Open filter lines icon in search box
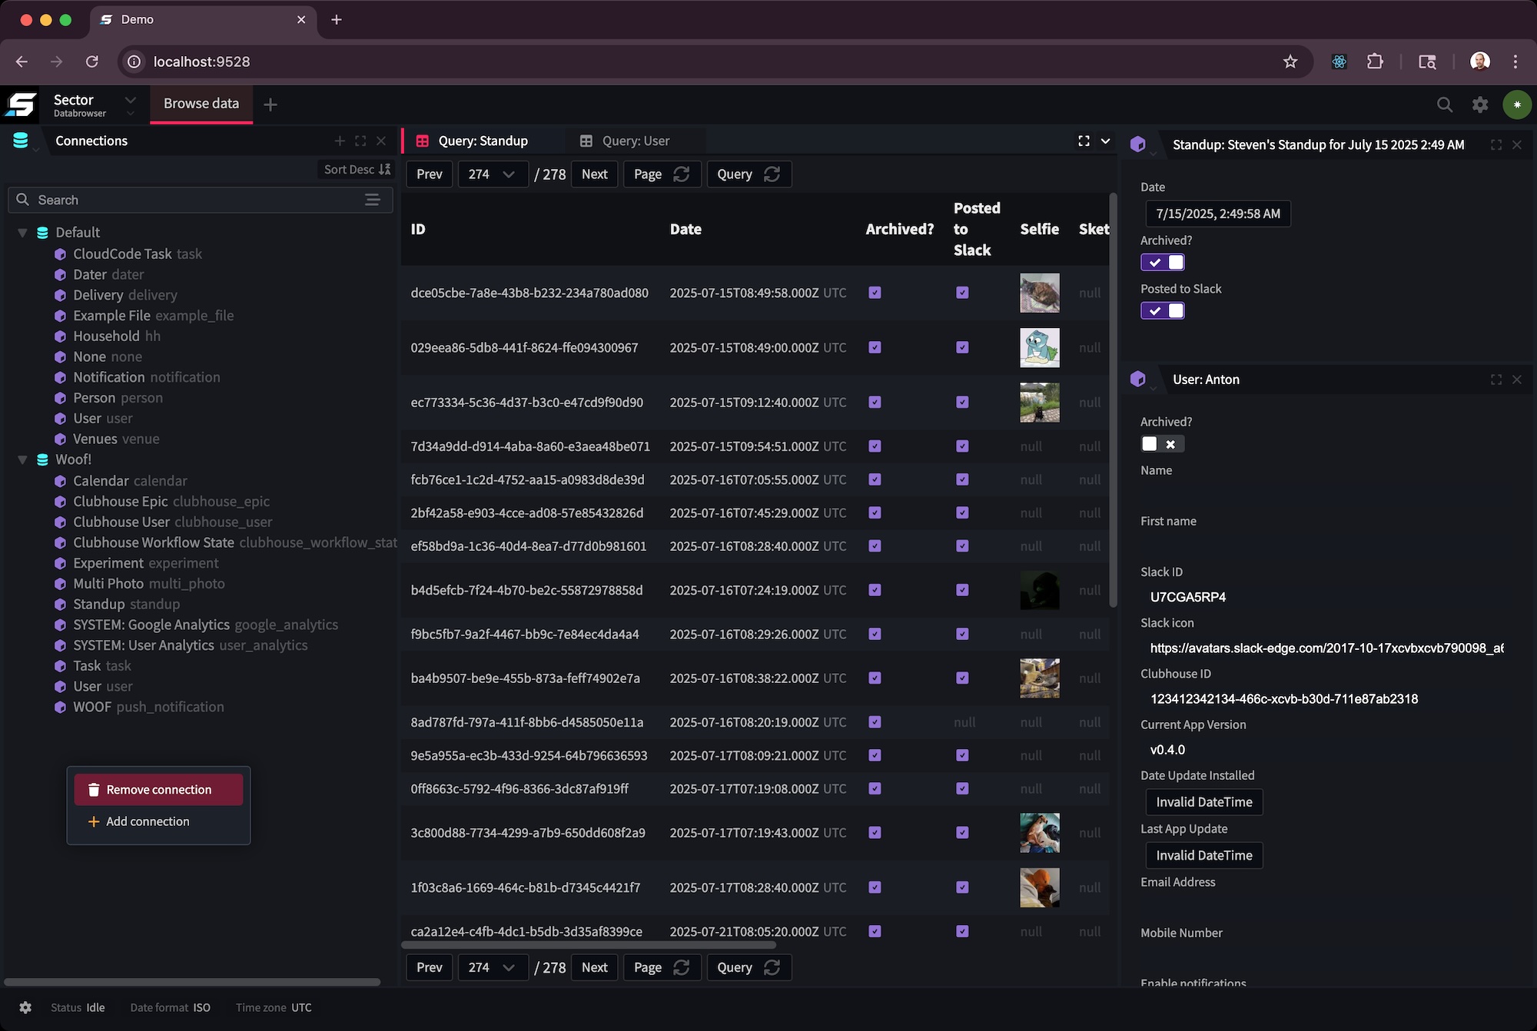 (x=372, y=200)
